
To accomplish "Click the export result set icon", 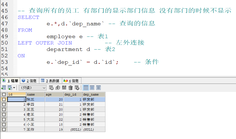I will click(4, 88).
